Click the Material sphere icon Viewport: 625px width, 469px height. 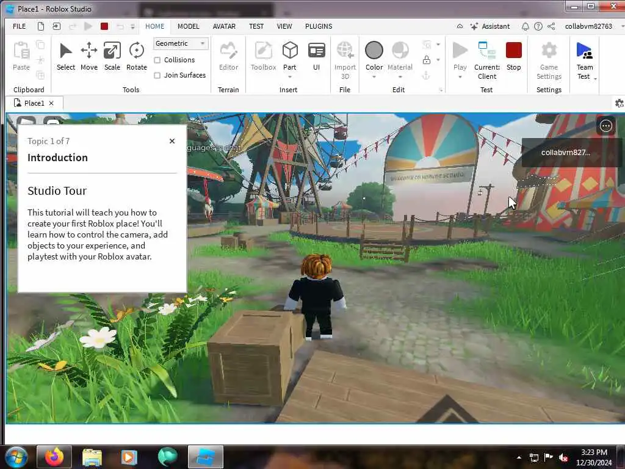click(x=400, y=50)
